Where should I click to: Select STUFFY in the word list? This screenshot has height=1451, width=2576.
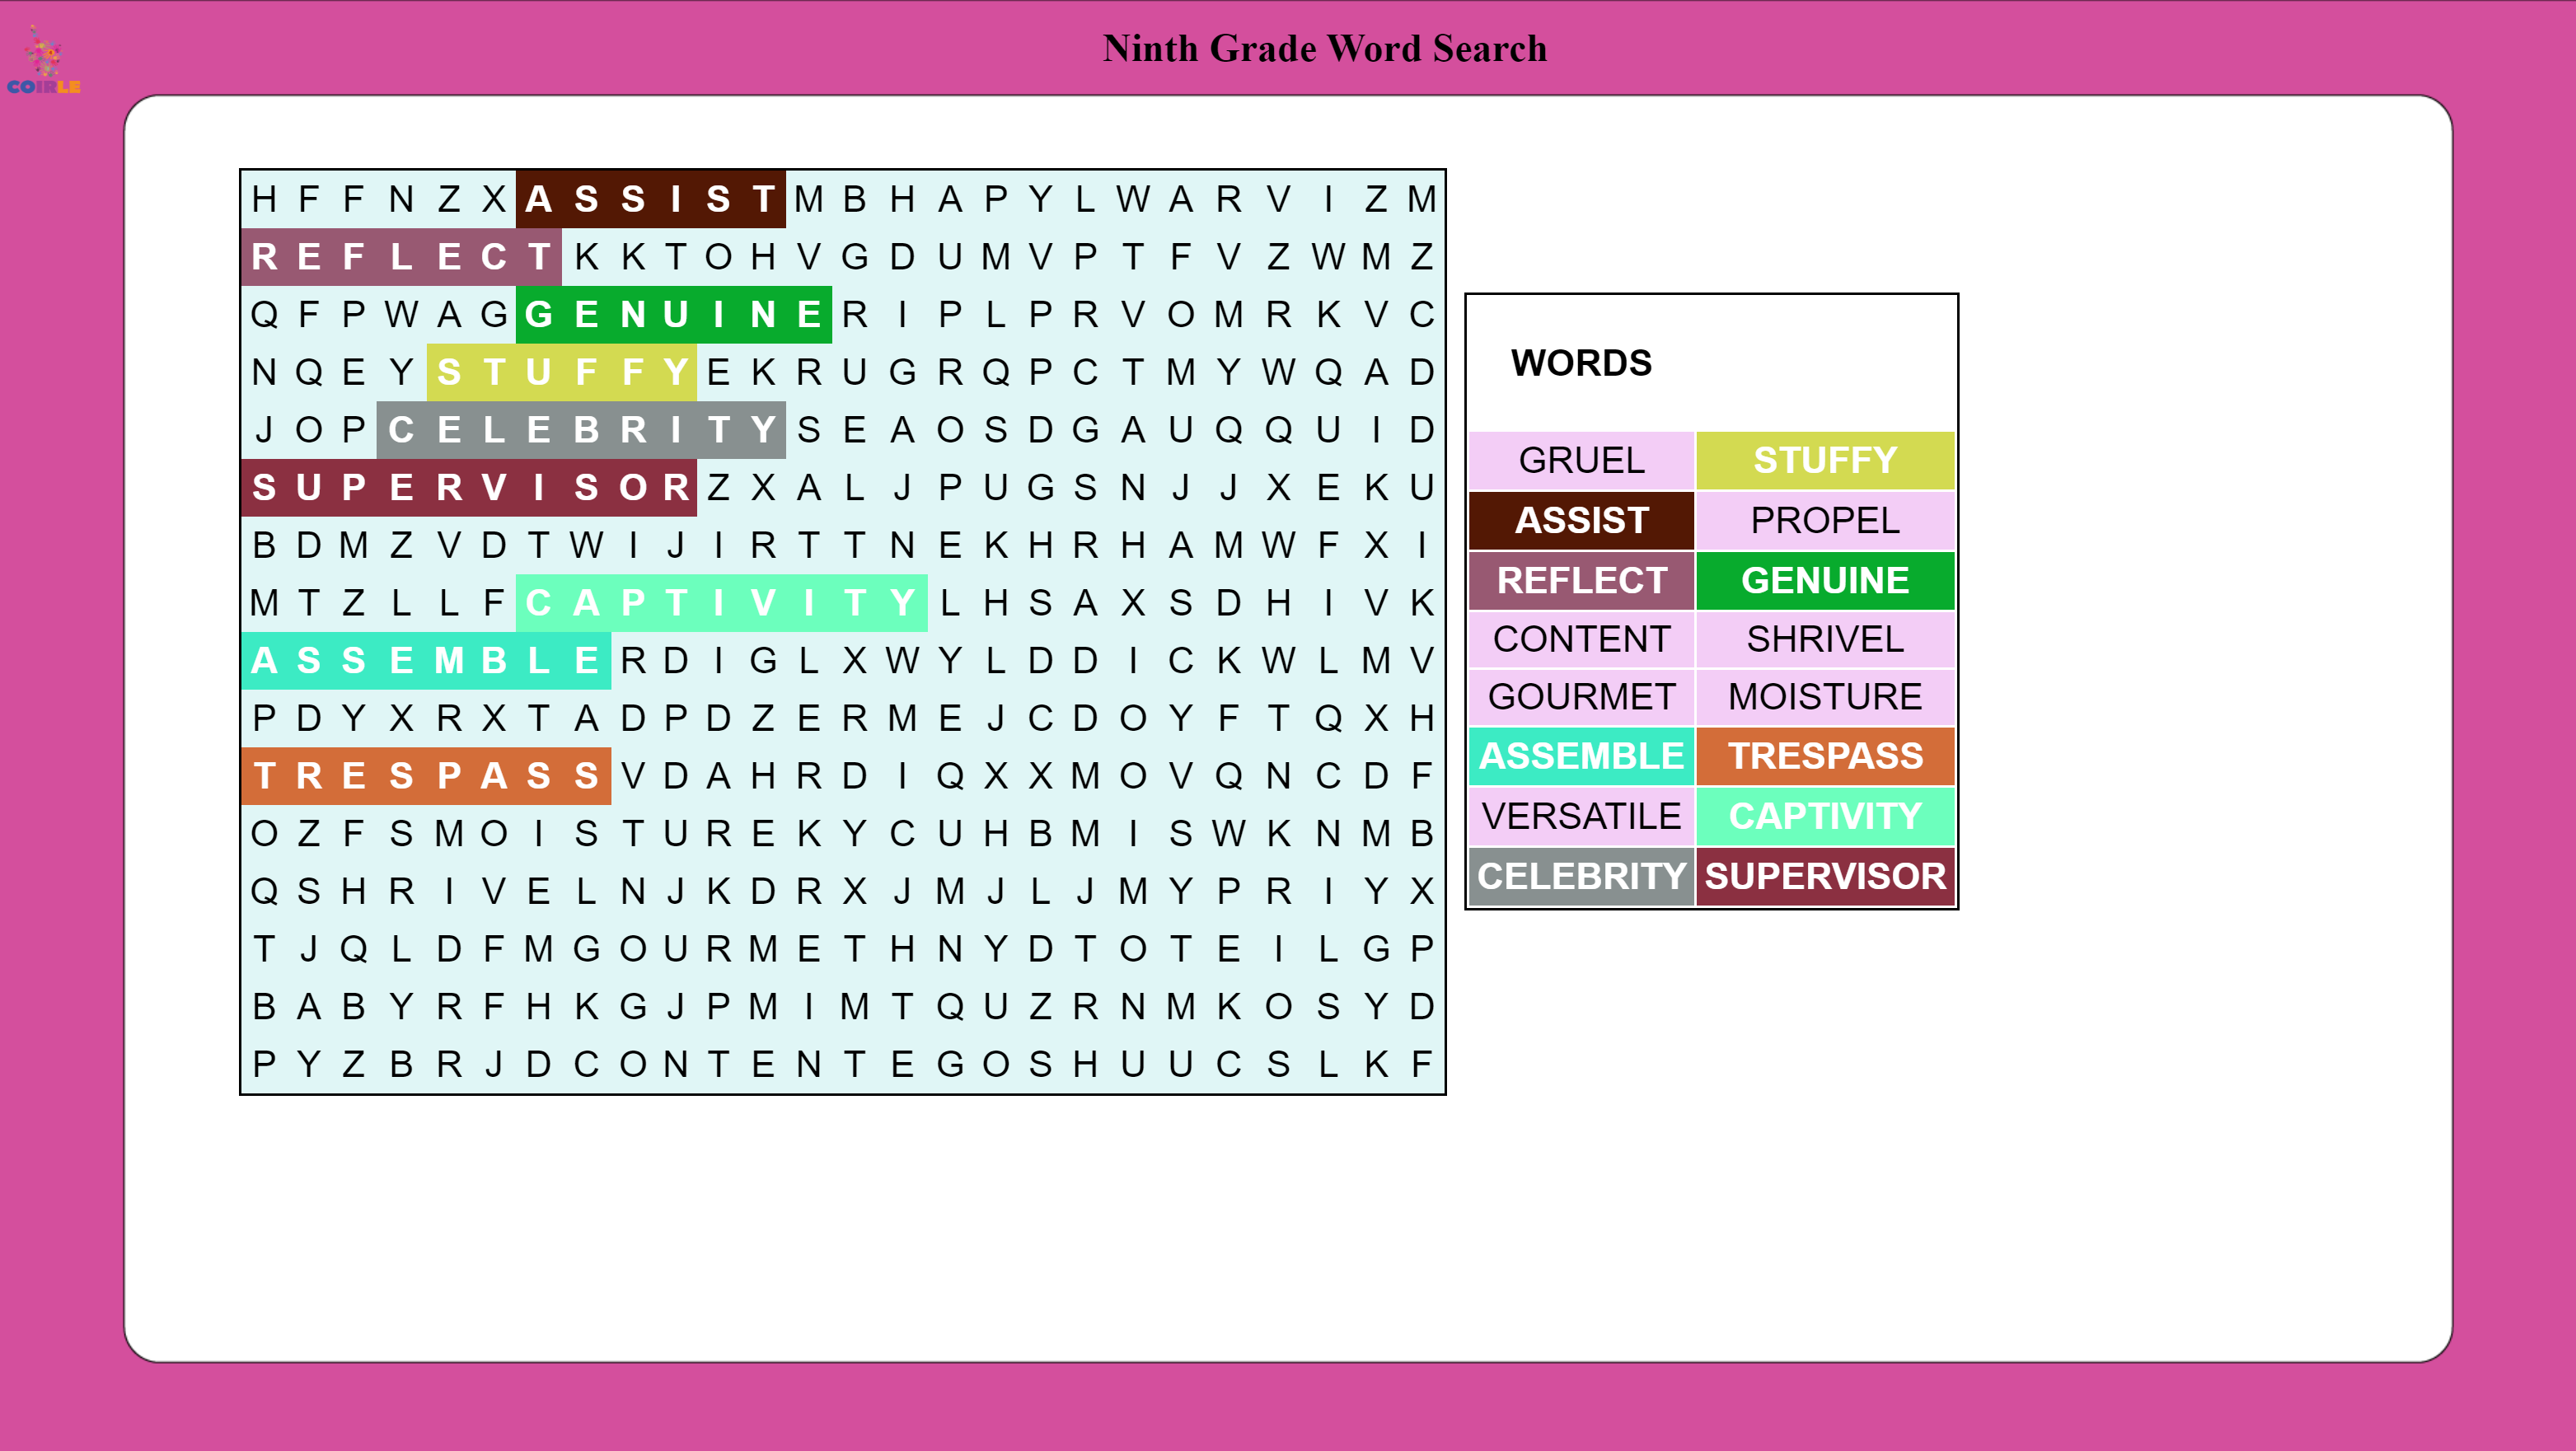click(x=1825, y=461)
